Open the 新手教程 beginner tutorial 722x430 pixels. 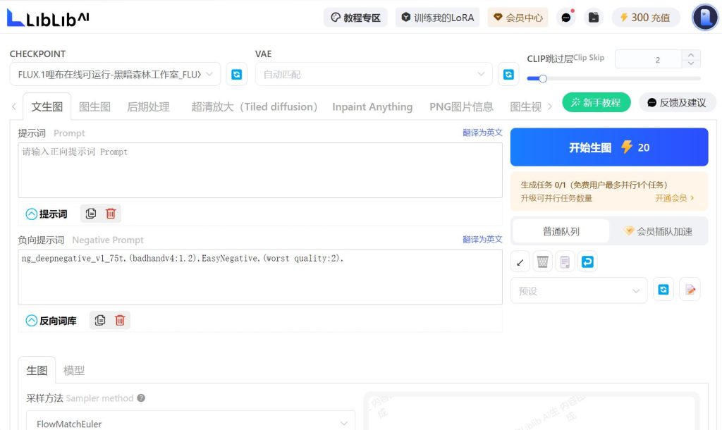click(596, 102)
